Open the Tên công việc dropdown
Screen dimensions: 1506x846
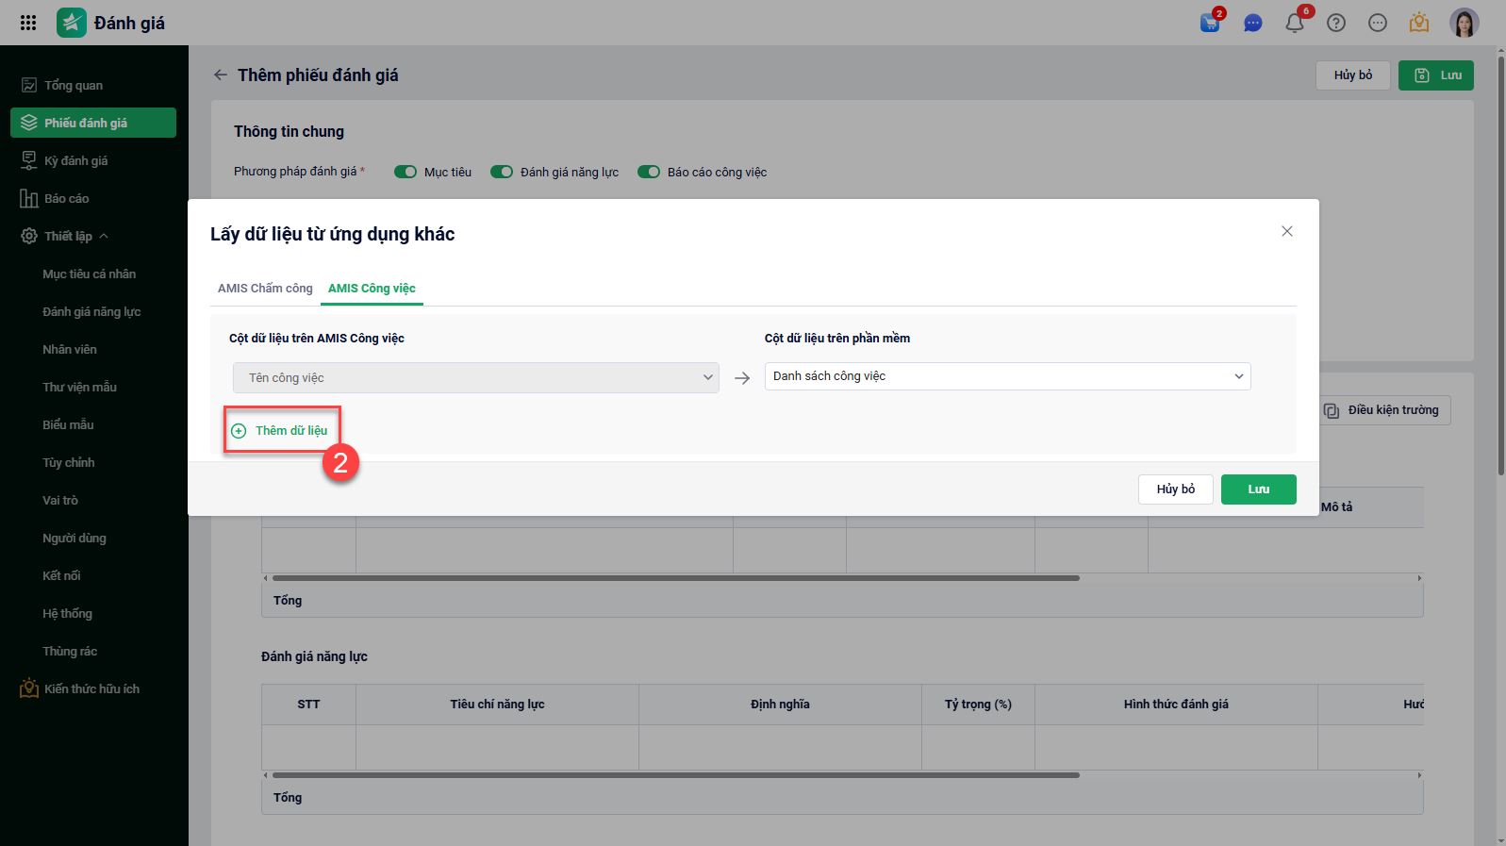click(475, 377)
